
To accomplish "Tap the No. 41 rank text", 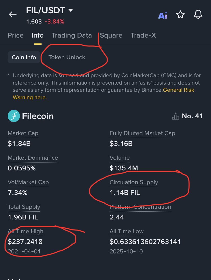I will point(192,116).
